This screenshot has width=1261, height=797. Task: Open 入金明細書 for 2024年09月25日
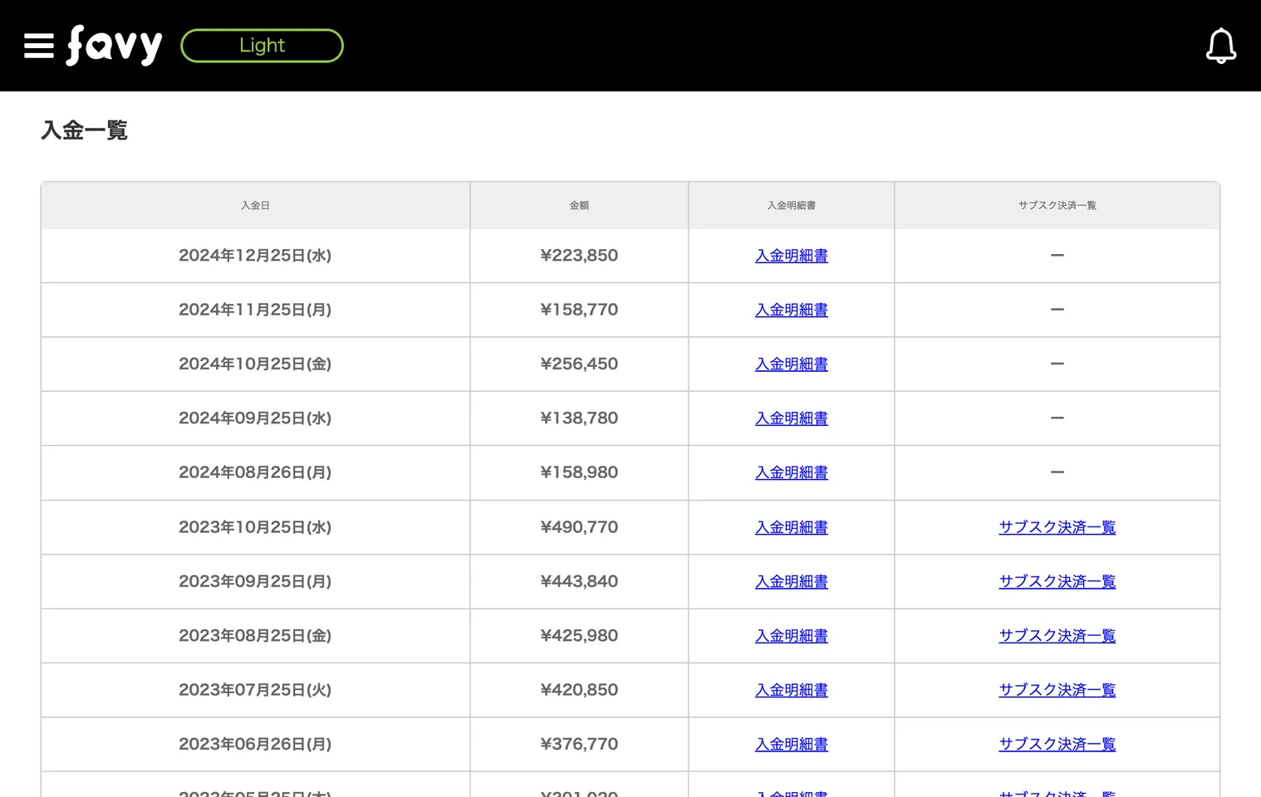tap(791, 418)
